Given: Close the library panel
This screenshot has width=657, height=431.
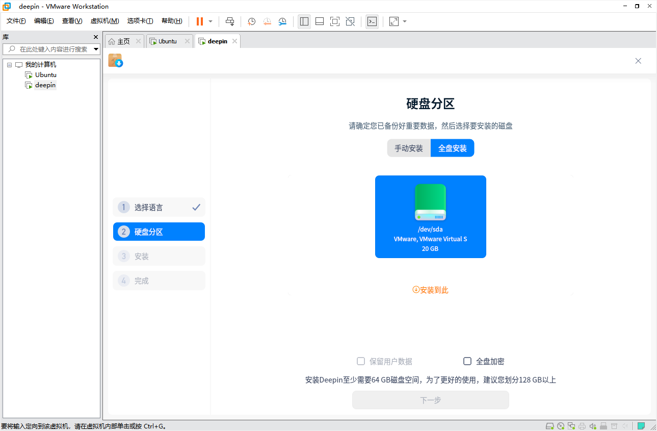Looking at the screenshot, I should (96, 37).
